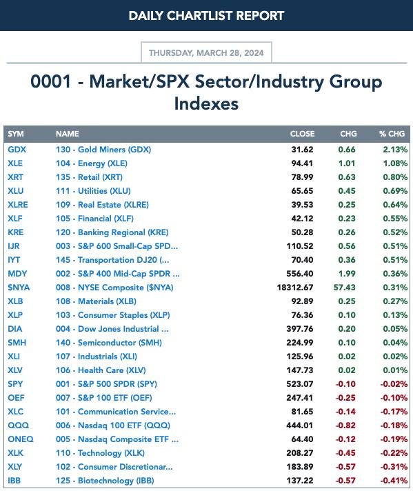Click the % CHG column header

point(392,134)
